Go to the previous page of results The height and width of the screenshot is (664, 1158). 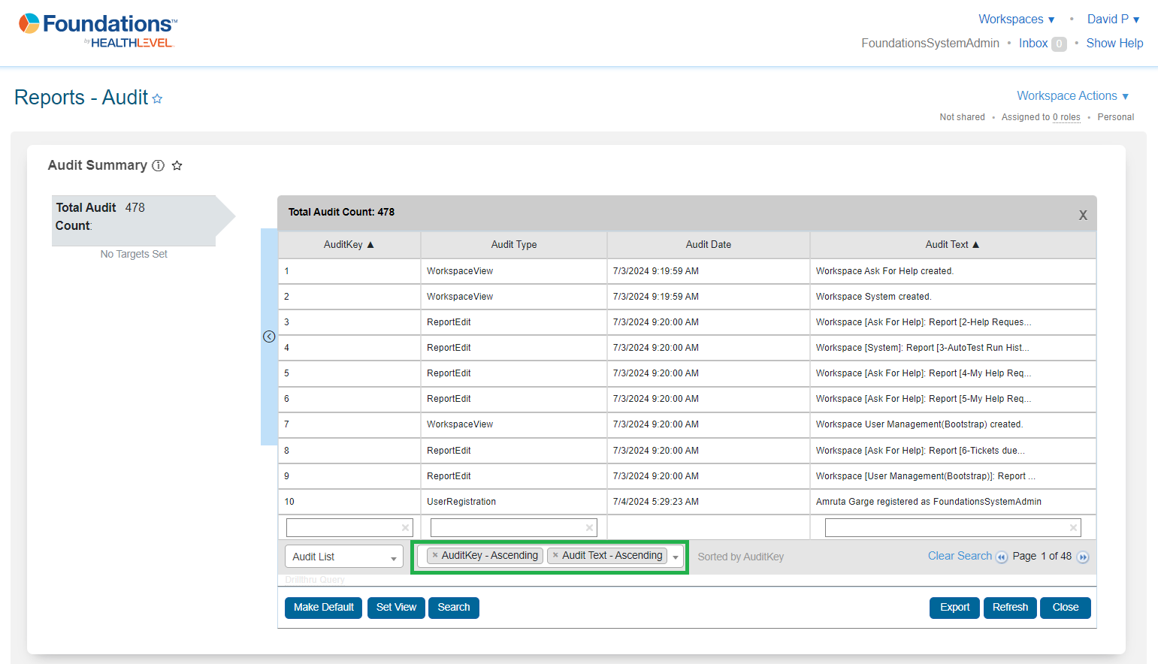click(1002, 557)
